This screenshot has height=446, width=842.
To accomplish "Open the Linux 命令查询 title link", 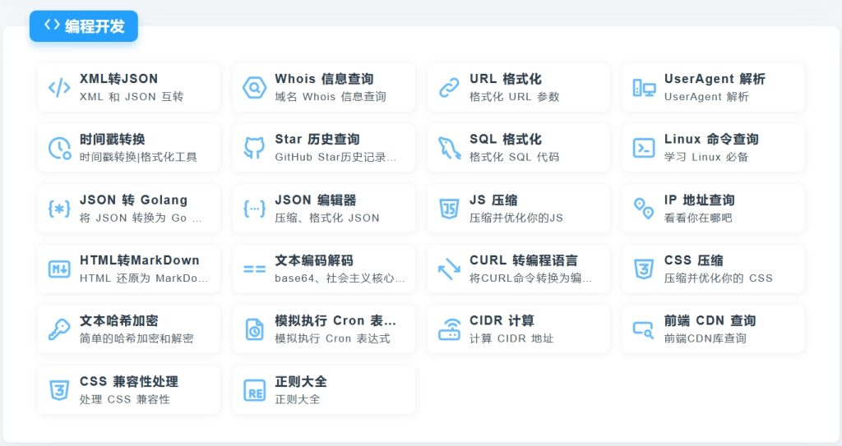I will point(711,140).
